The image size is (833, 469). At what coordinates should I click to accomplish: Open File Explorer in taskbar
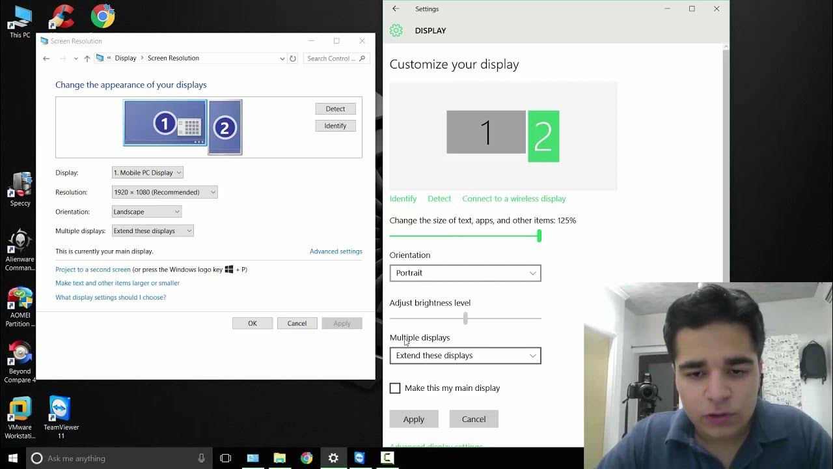(x=279, y=458)
